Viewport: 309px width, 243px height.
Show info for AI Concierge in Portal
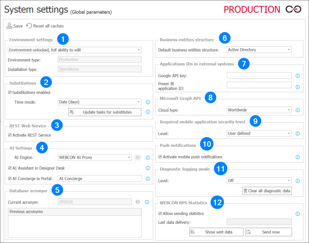click(x=148, y=179)
